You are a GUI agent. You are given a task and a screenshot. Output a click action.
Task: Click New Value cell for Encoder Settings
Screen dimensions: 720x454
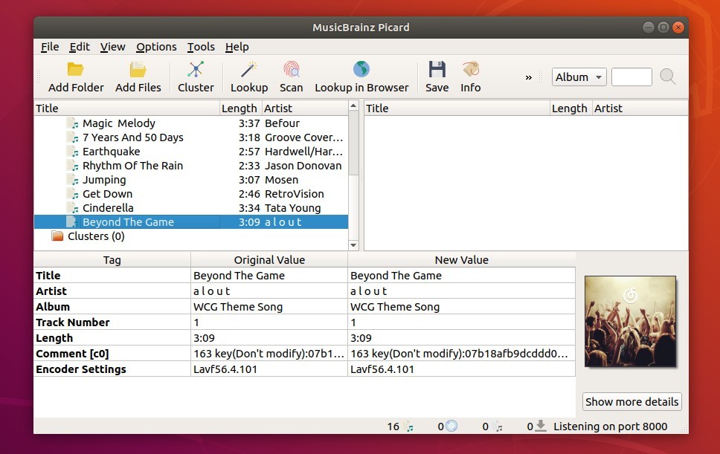[461, 369]
